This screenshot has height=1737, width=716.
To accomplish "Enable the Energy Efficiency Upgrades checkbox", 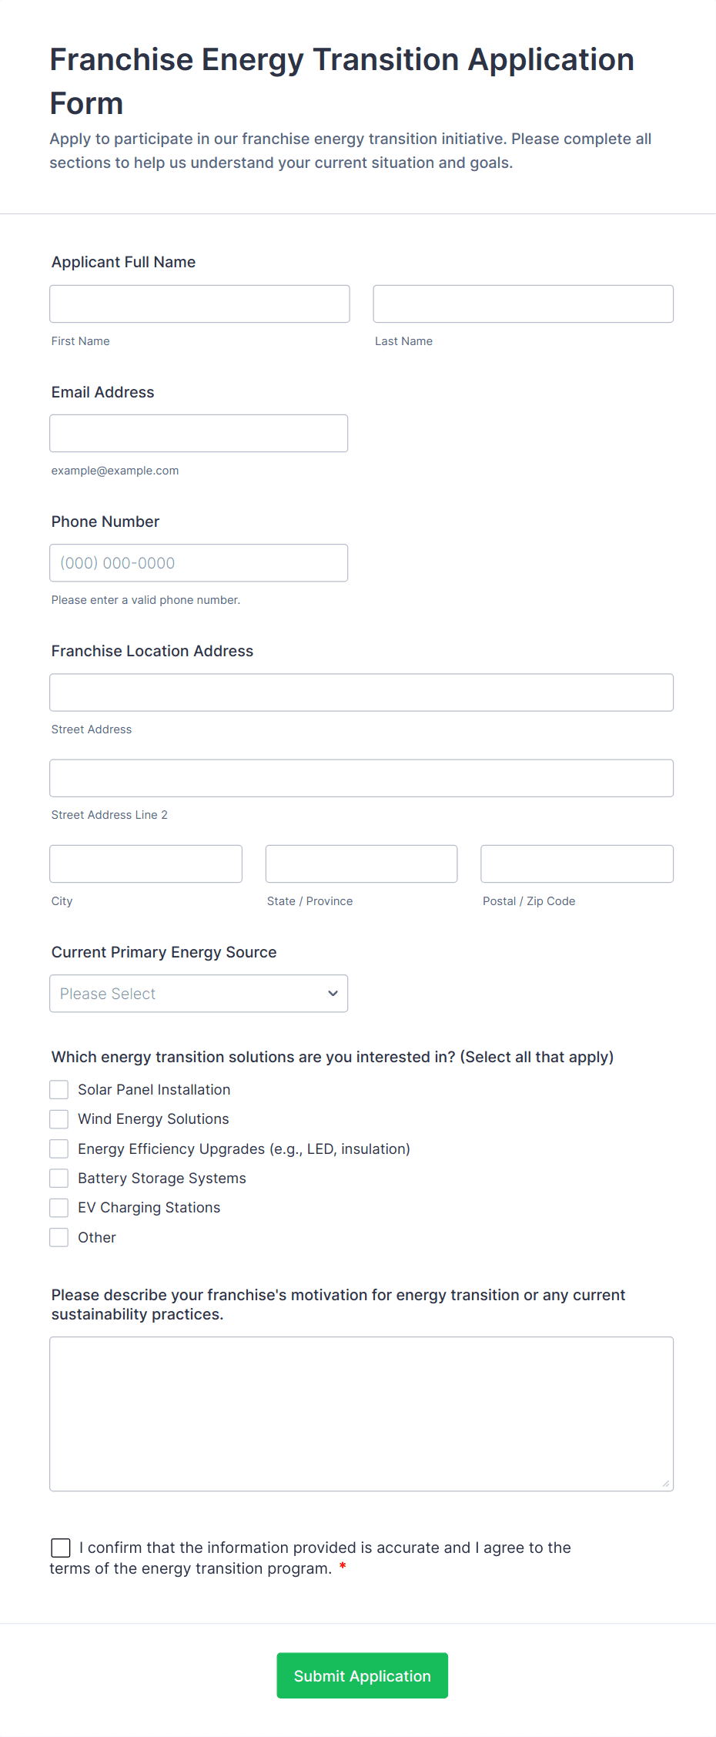I will (x=59, y=1148).
